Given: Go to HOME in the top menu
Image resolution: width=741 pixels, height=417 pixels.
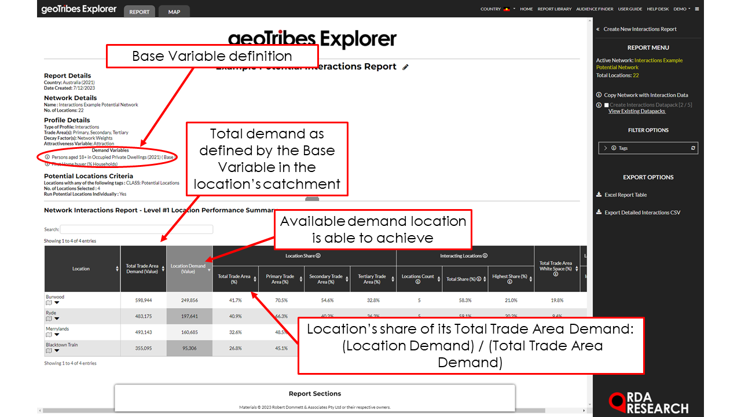Looking at the screenshot, I should coord(526,9).
